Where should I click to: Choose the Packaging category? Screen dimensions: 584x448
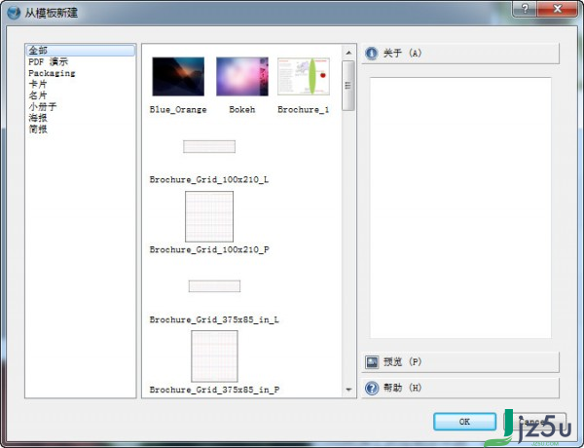tap(52, 73)
